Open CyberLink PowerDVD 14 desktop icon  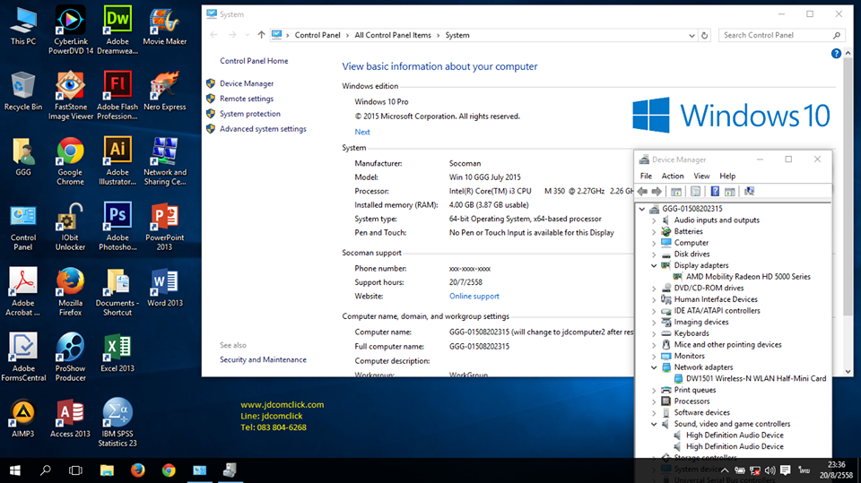(x=70, y=30)
